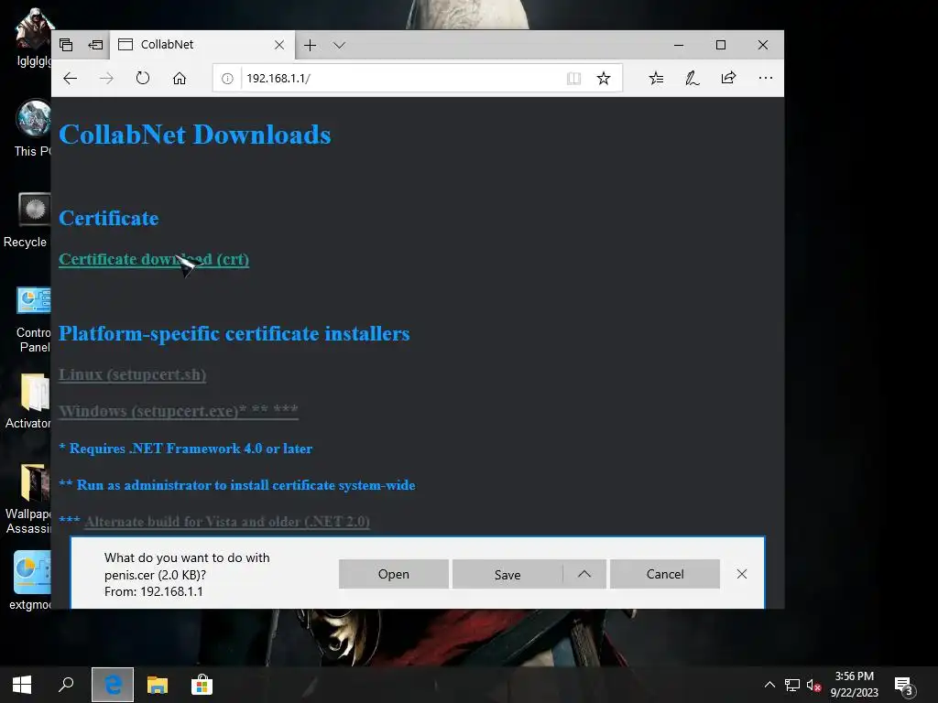Set these tabs aside
This screenshot has width=938, height=703.
(95, 45)
